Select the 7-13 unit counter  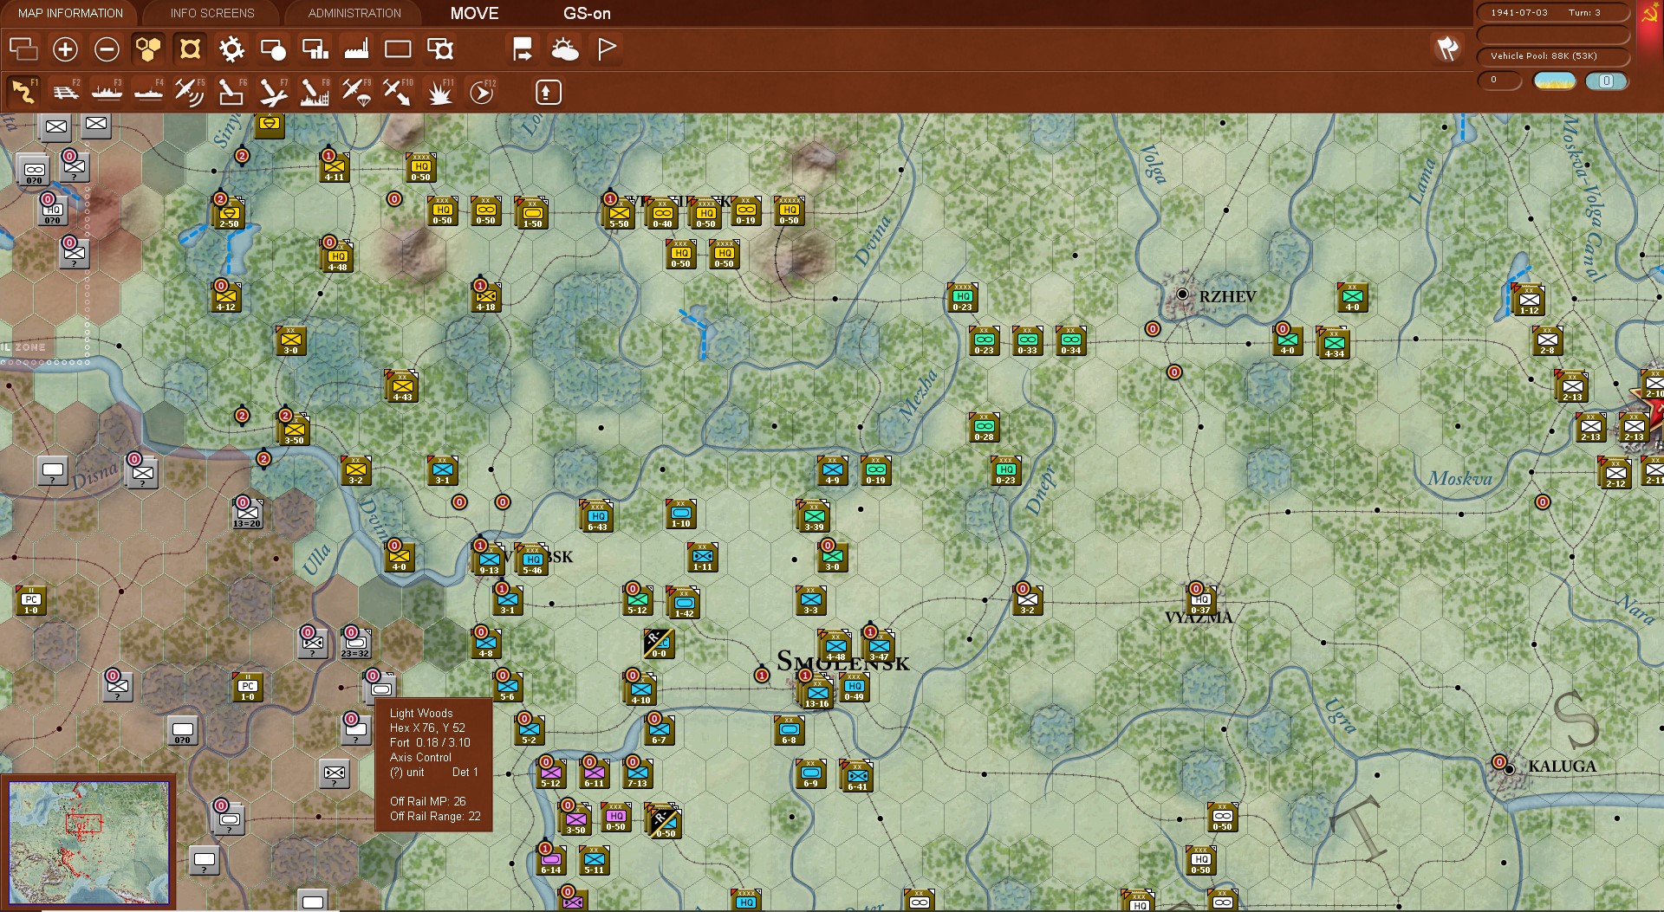point(637,773)
